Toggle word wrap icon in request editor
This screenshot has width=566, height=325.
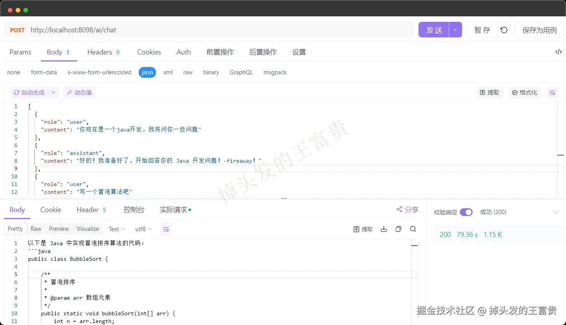(x=552, y=93)
